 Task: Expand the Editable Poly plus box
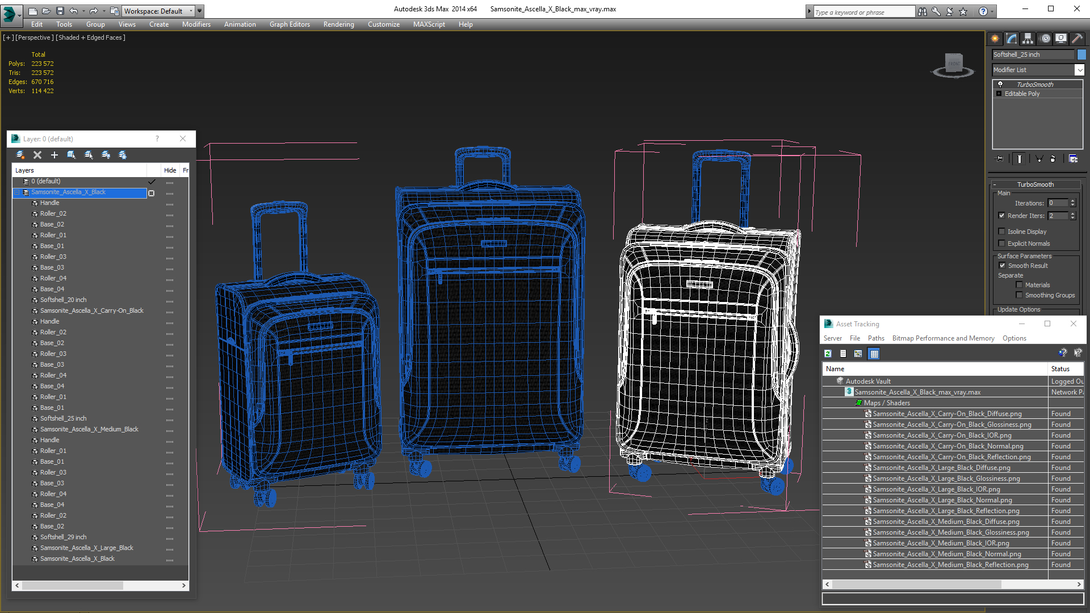(x=999, y=94)
